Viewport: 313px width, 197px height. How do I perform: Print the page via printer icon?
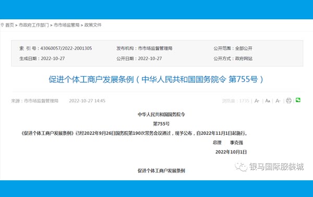pyautogui.click(x=288, y=101)
